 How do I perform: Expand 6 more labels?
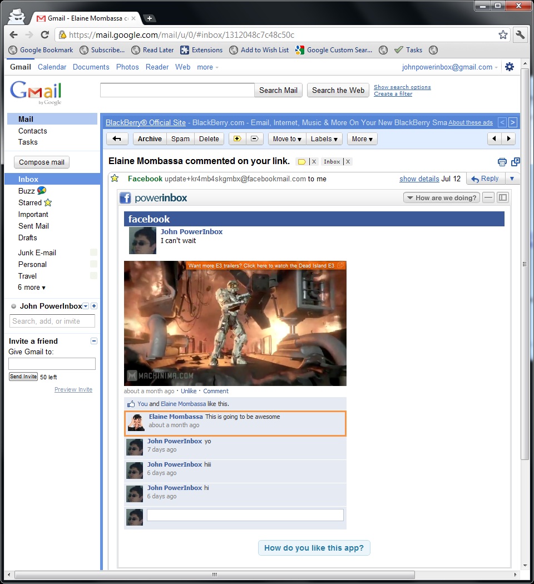click(x=32, y=288)
